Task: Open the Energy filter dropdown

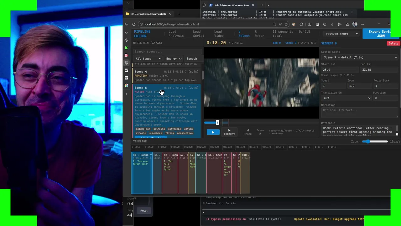Action: click(174, 59)
